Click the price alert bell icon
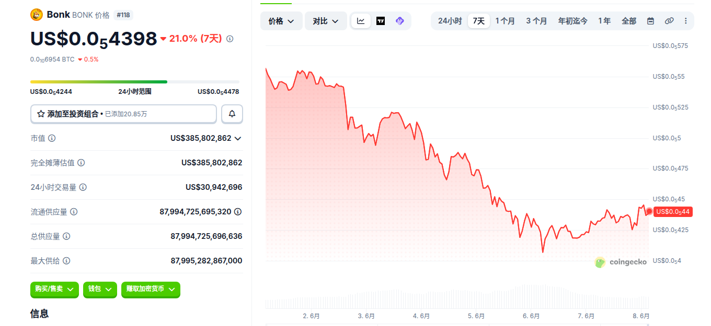 point(232,114)
